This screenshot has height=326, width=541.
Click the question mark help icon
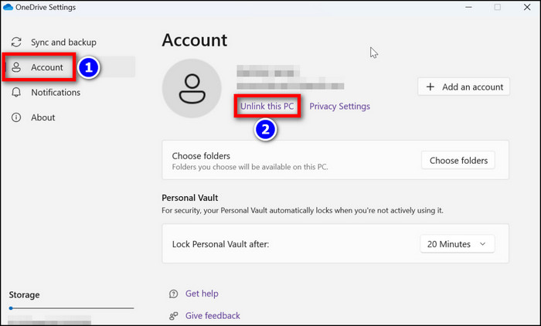click(x=174, y=294)
